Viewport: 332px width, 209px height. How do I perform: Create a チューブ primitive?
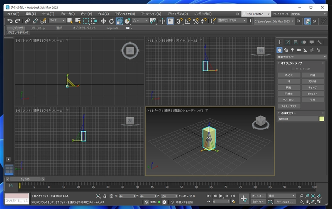(x=312, y=87)
